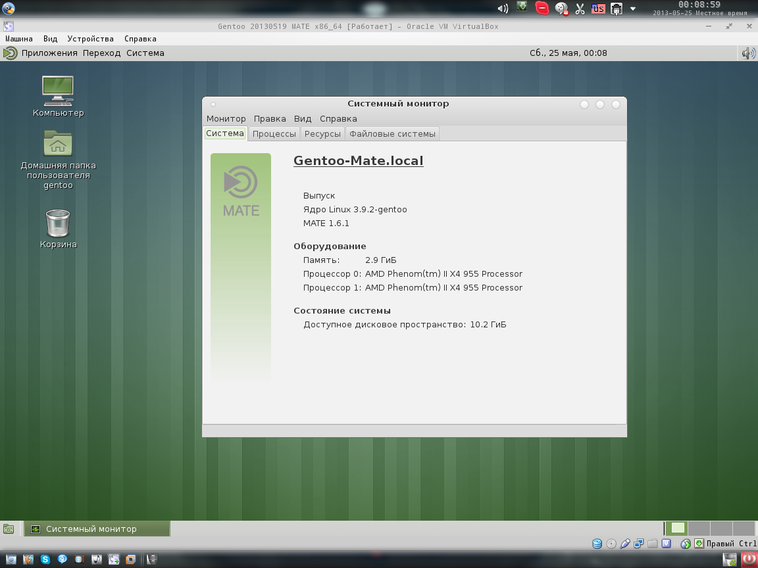The width and height of the screenshot is (758, 568).
Task: Click the guest panel clock showing 00:08
Action: (568, 53)
